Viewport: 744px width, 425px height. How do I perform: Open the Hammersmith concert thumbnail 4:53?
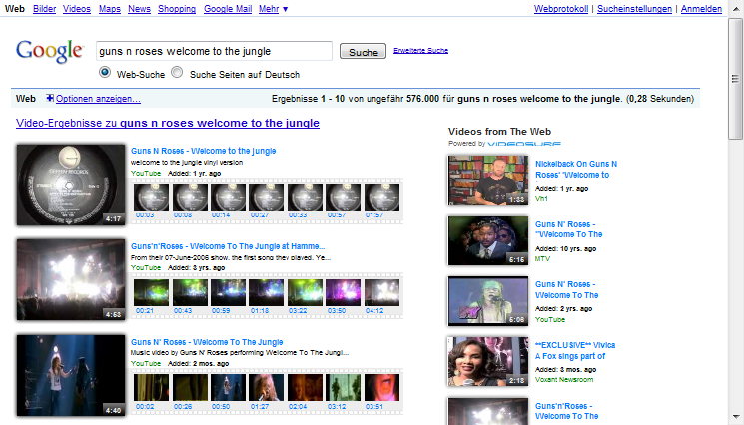click(71, 280)
